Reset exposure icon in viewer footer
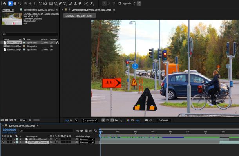Image resolution: width=239 pixels, height=156 pixels. tap(132, 120)
